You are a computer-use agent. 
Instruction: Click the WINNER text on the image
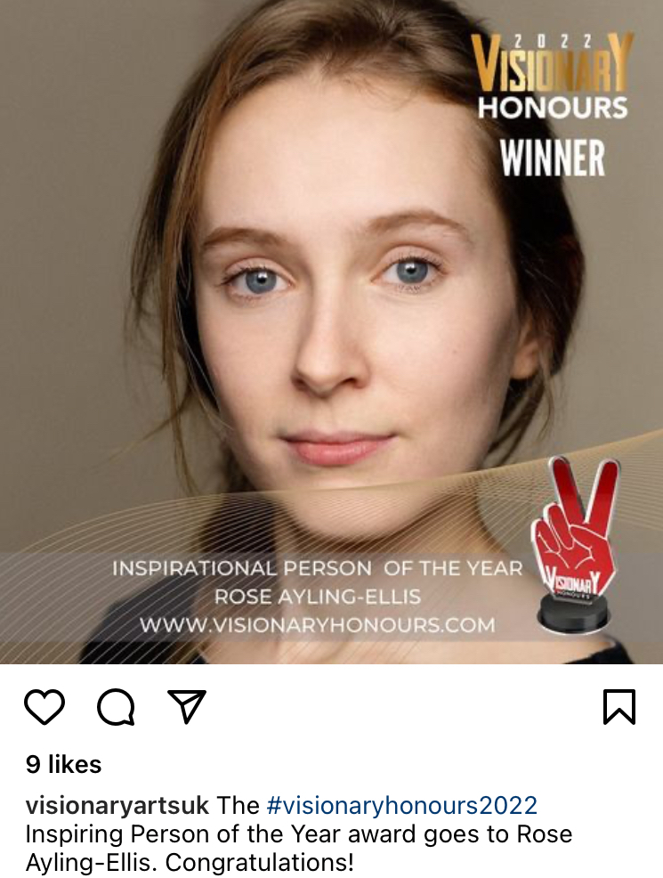click(x=553, y=158)
